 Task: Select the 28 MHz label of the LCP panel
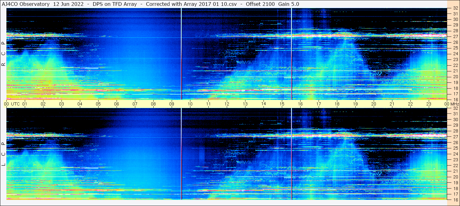(455, 131)
